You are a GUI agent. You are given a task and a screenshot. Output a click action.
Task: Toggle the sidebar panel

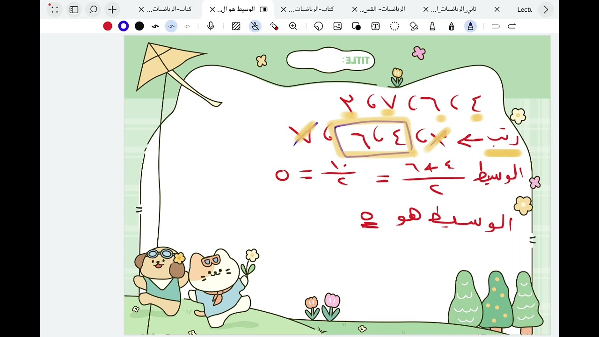pyautogui.click(x=74, y=9)
